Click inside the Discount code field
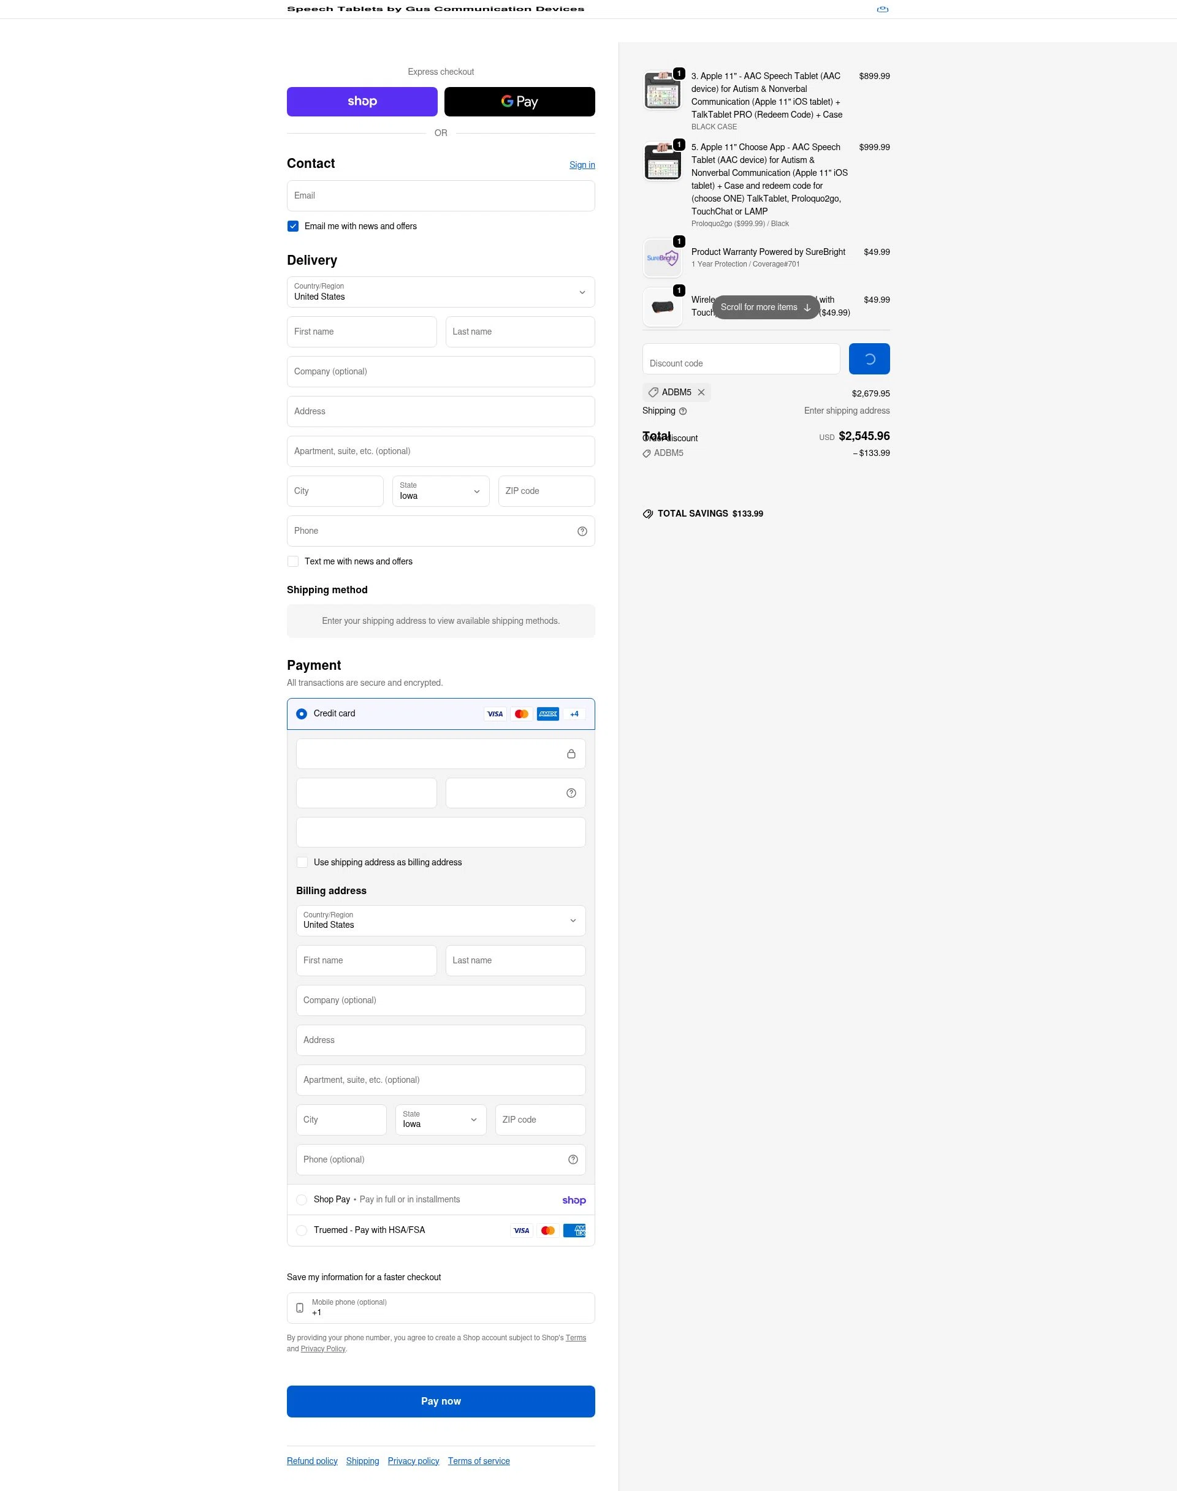The image size is (1177, 1491). (x=741, y=359)
